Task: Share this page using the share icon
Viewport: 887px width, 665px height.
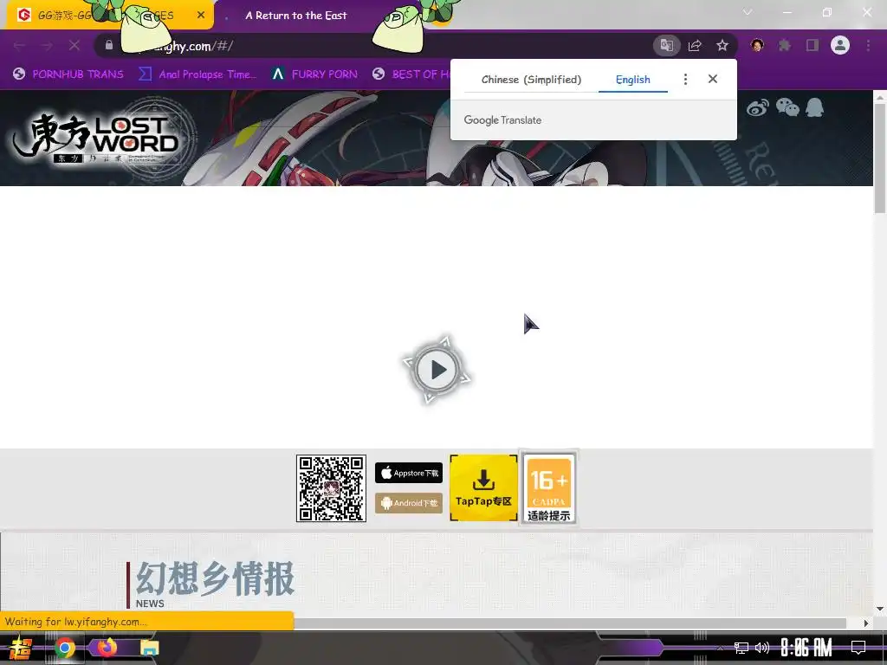Action: [695, 45]
